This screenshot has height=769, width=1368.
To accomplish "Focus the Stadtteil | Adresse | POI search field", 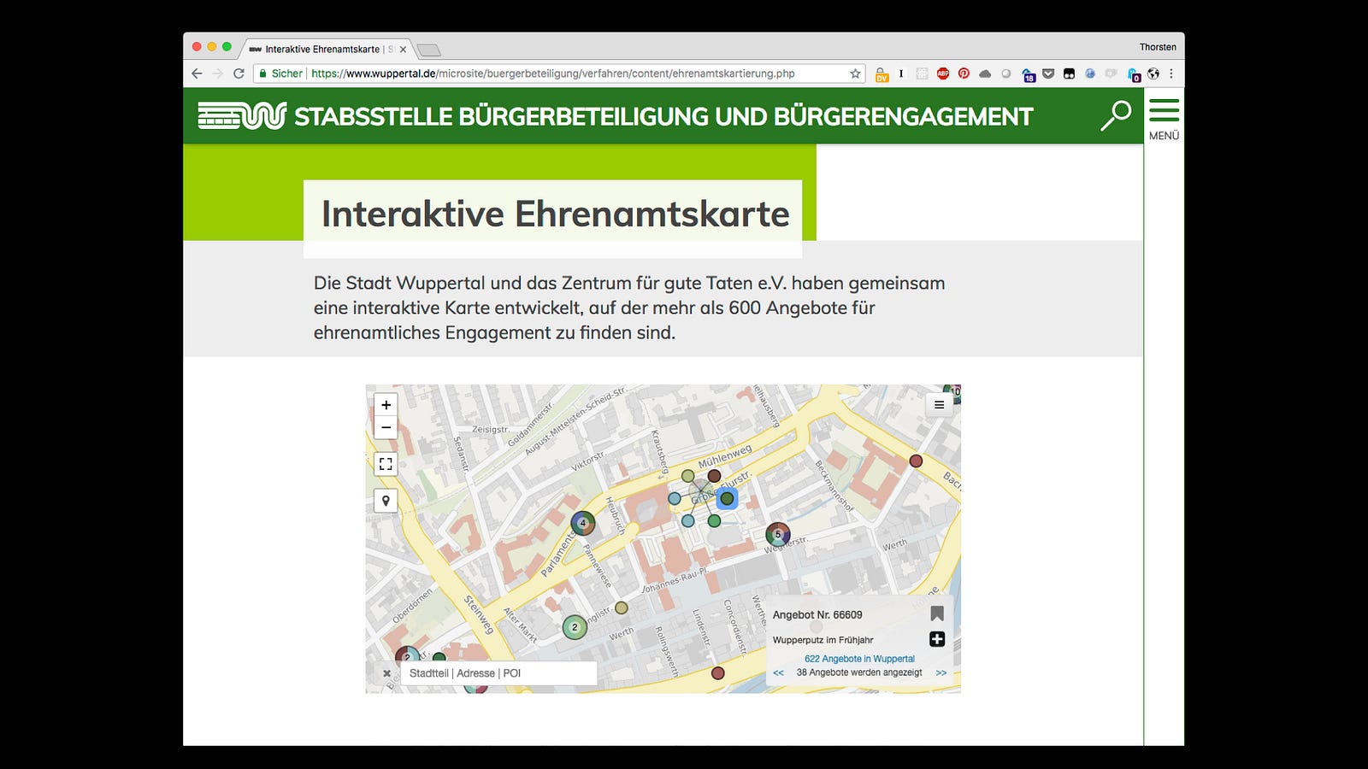I will [x=498, y=673].
